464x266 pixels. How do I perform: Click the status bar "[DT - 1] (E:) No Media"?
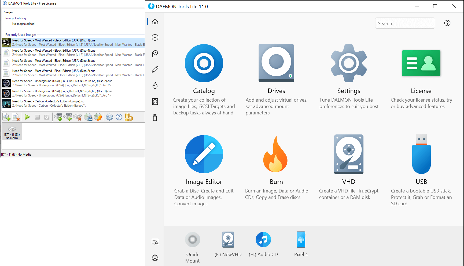tap(16, 155)
